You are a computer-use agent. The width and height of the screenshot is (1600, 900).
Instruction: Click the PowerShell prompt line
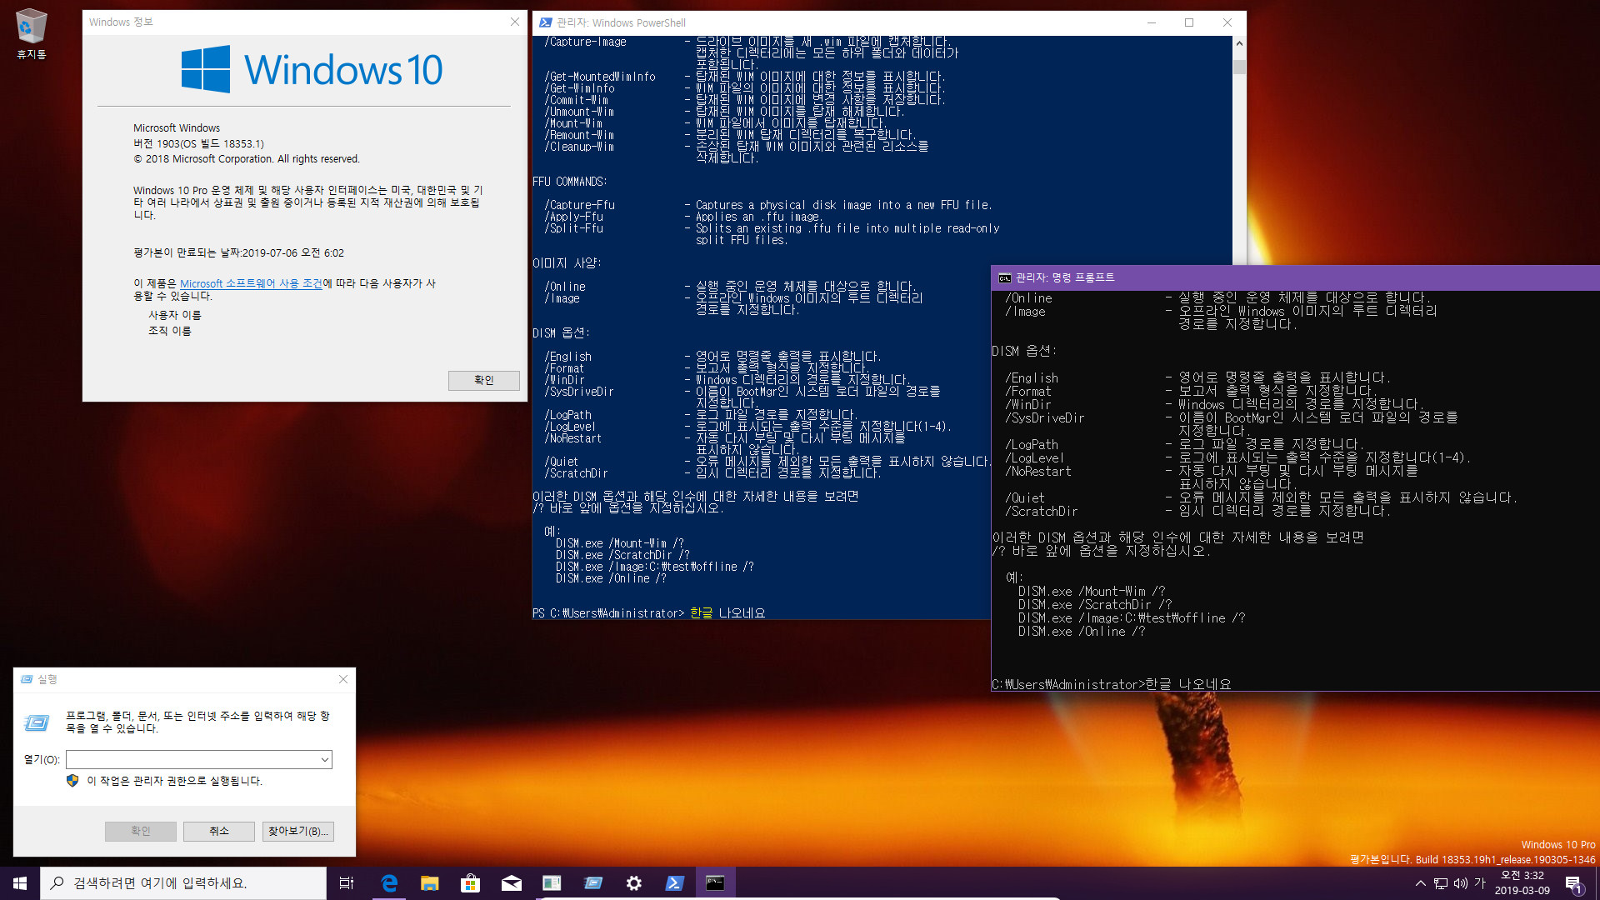tap(649, 613)
